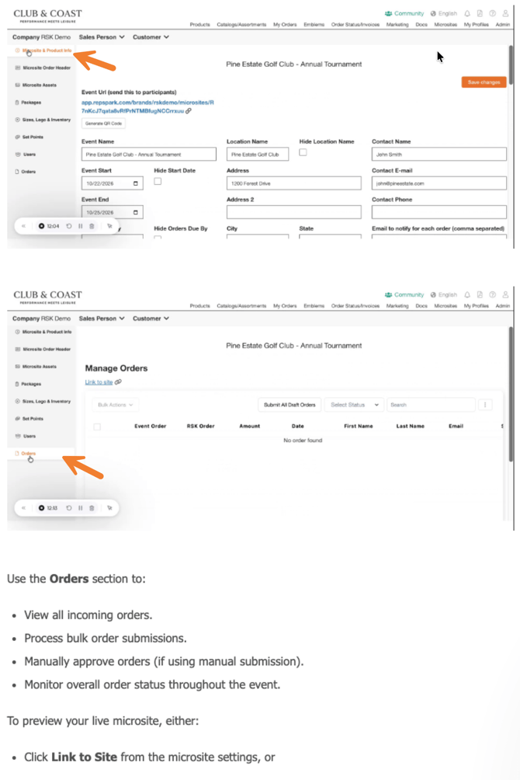Open Microsite Assets in Manage Orders sidebar
Image resolution: width=520 pixels, height=780 pixels.
(39, 367)
